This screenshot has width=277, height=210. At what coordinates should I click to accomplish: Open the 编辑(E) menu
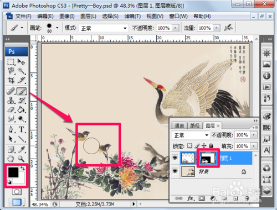[x=45, y=16]
